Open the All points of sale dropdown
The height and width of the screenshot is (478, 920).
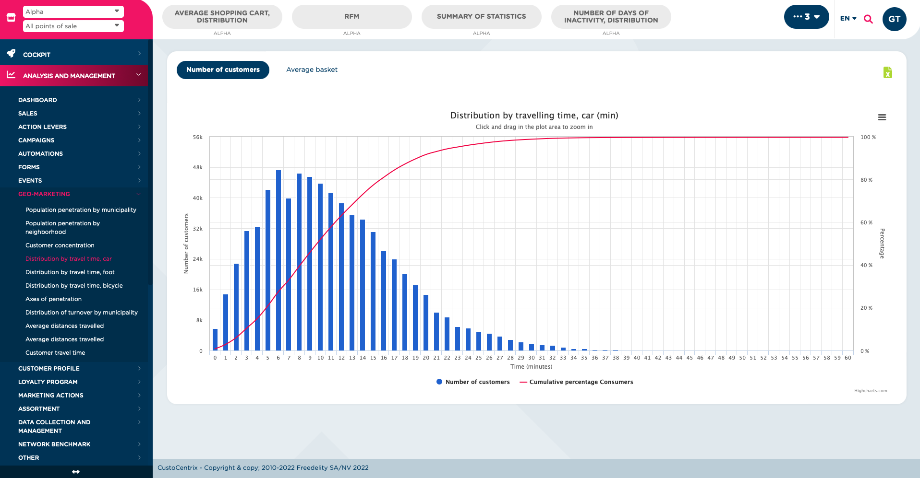pyautogui.click(x=73, y=26)
